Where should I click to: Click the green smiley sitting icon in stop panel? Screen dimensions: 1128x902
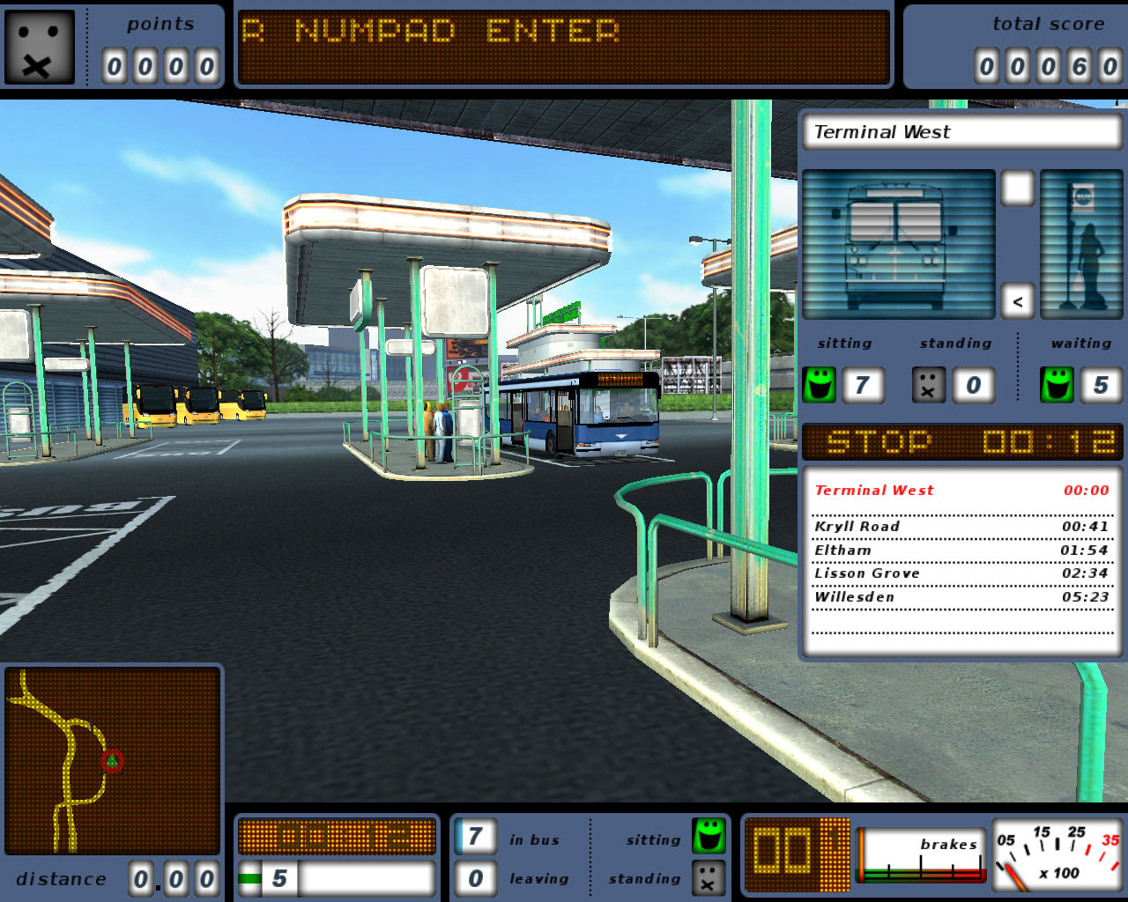click(819, 385)
